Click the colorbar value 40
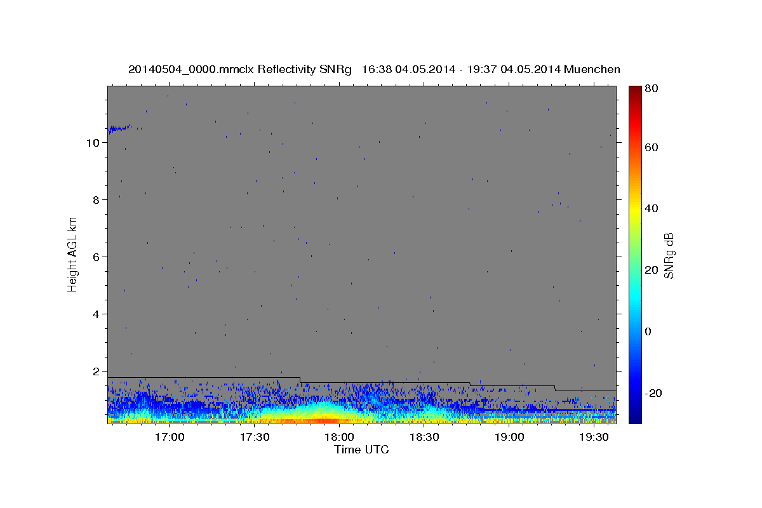Screen dimensions: 762x508 (651, 208)
